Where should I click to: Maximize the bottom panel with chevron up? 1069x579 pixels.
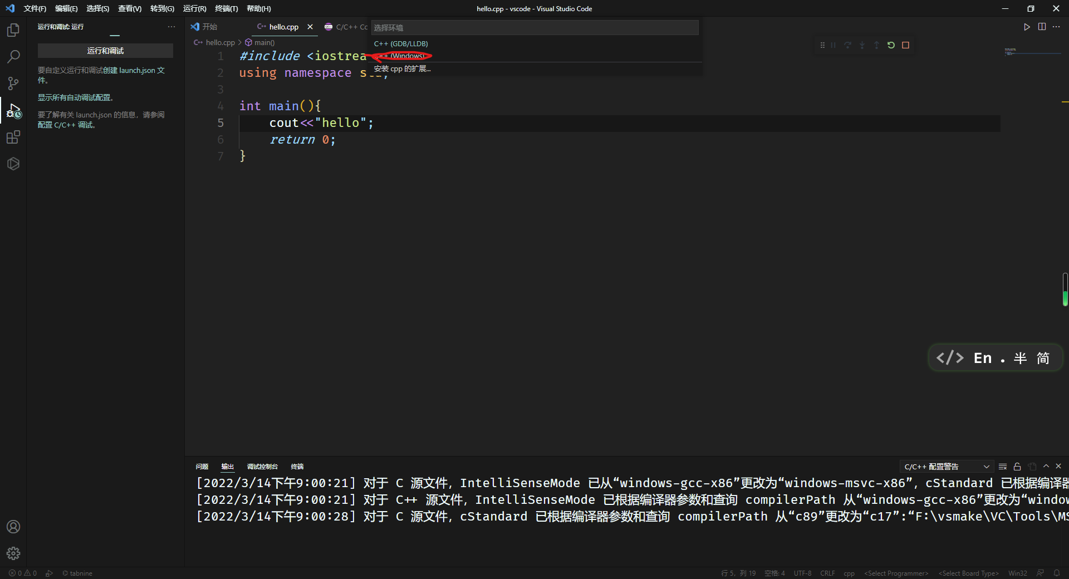pos(1046,467)
